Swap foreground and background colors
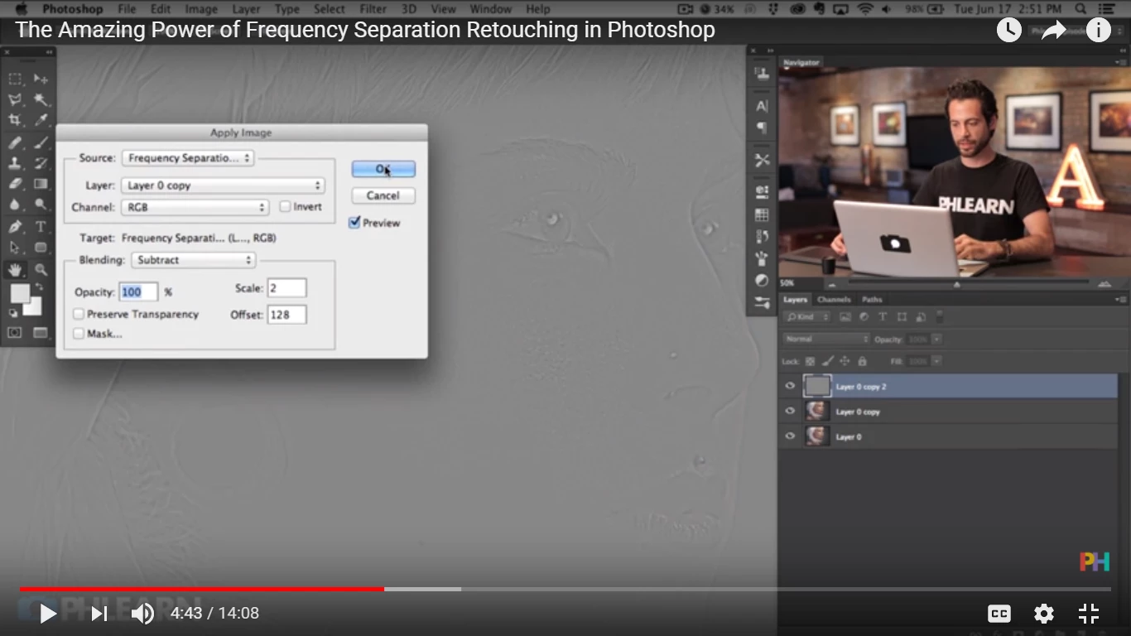Viewport: 1131px width, 636px height. 38,287
